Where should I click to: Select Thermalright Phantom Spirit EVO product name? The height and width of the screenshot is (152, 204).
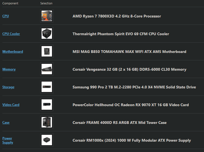point(121,34)
